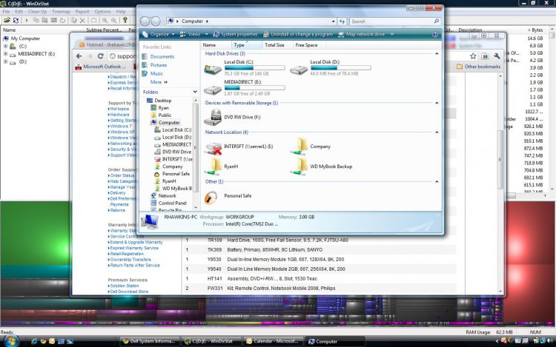Click WinDirStat help question mark icon

pos(125,20)
